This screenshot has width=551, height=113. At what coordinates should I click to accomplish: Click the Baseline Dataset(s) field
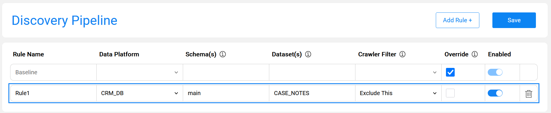point(312,72)
